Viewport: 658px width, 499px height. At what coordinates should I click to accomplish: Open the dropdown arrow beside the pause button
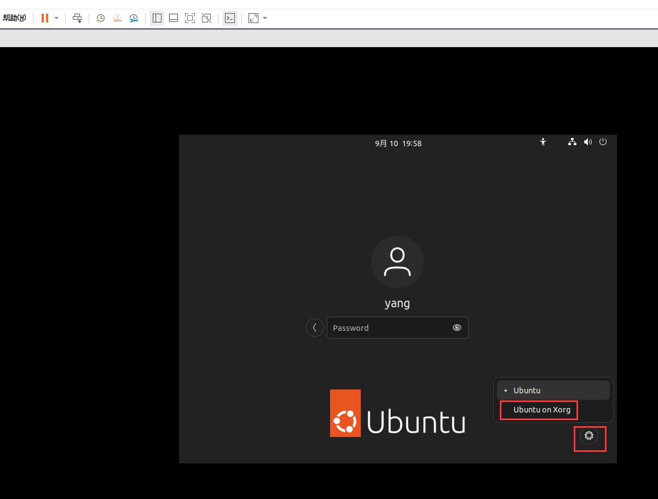coord(56,18)
